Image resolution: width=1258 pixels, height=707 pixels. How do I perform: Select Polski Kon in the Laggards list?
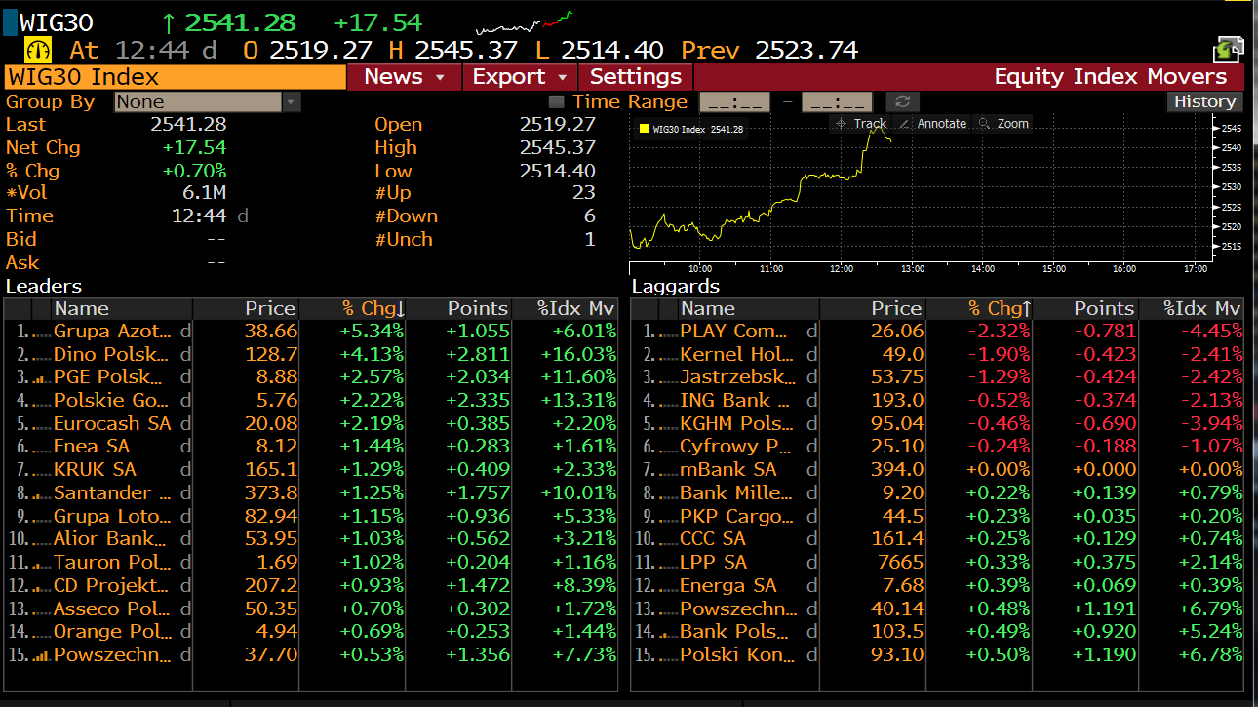click(738, 655)
